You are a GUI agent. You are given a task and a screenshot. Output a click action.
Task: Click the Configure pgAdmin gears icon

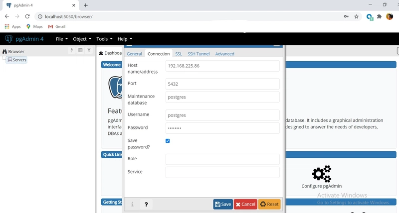click(x=322, y=174)
